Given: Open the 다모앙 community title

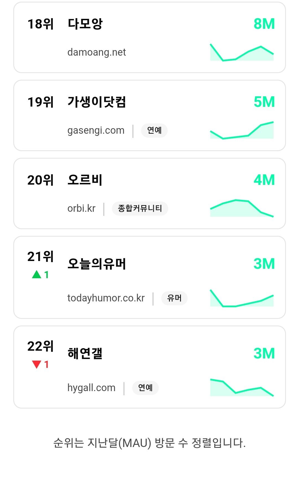Looking at the screenshot, I should pyautogui.click(x=85, y=24).
